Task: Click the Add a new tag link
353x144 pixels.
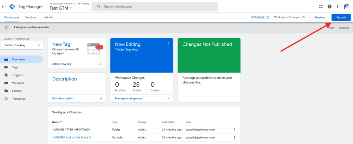Action: tap(62, 64)
